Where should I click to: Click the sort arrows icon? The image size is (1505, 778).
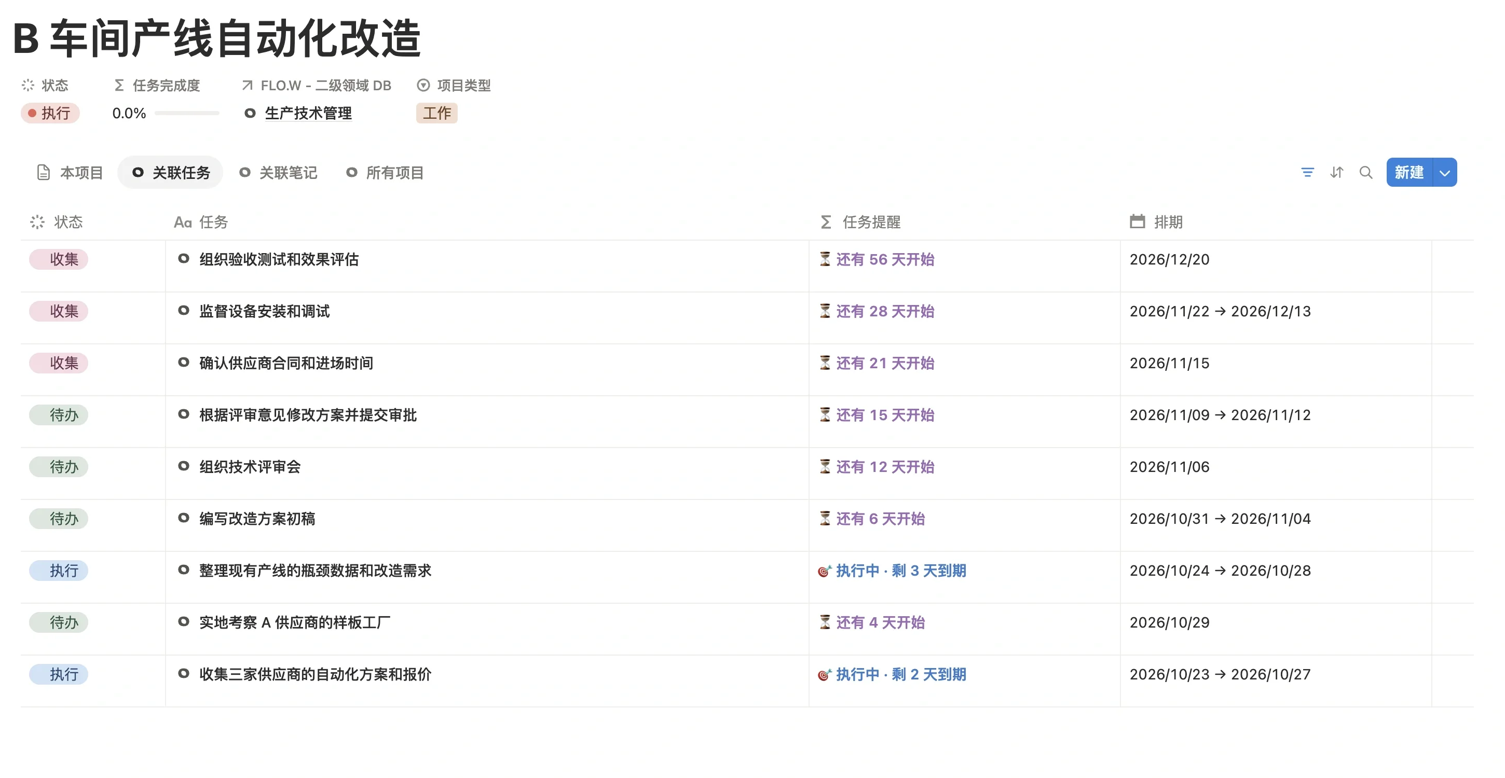1336,172
